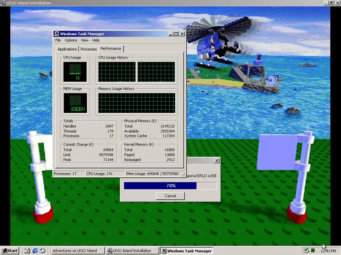This screenshot has width=341, height=255.
Task: Minimize the Windows Task Manager window
Action: click(170, 34)
